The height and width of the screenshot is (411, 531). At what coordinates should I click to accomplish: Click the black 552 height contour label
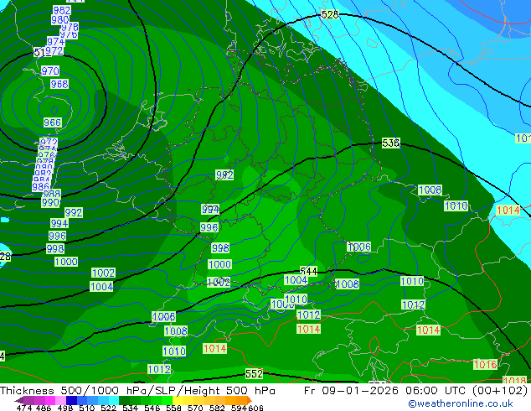click(254, 373)
